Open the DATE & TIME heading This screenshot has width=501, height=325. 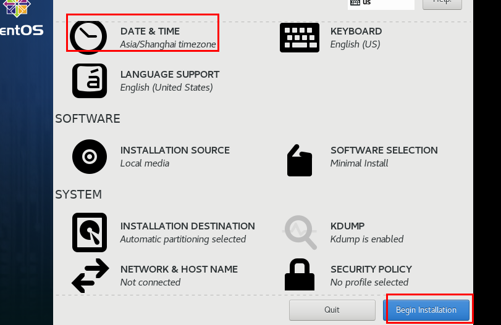point(150,31)
